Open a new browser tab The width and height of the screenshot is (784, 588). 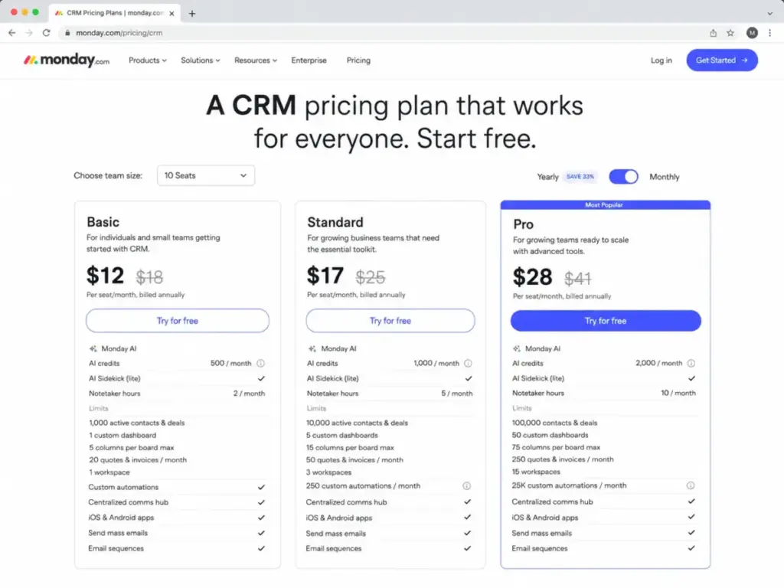coord(192,14)
